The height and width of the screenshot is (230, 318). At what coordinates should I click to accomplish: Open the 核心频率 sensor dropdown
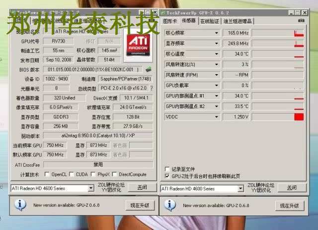[217, 33]
